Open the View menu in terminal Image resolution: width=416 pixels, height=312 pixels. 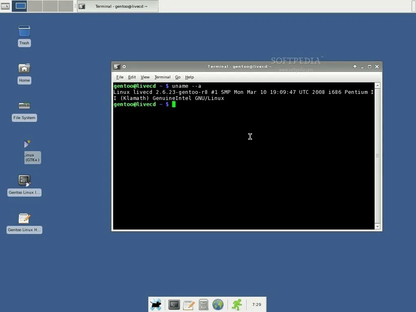[x=145, y=77]
